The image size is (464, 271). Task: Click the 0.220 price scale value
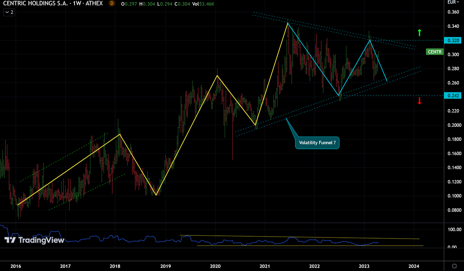[x=453, y=111]
